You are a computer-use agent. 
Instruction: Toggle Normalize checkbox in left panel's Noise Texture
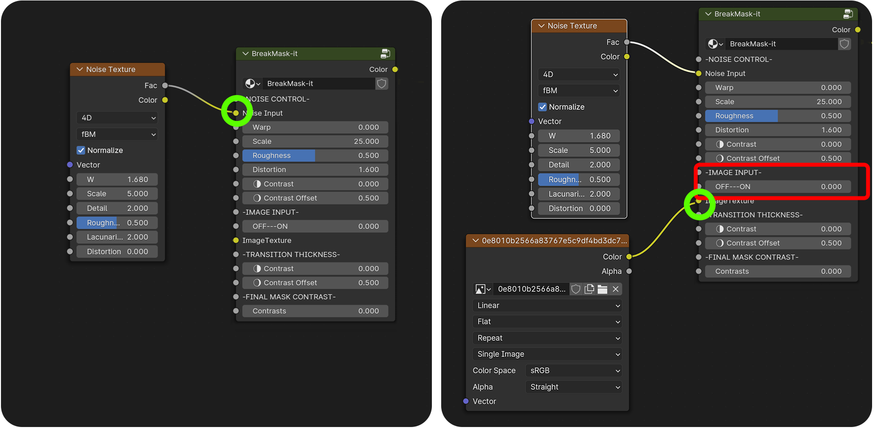(81, 150)
